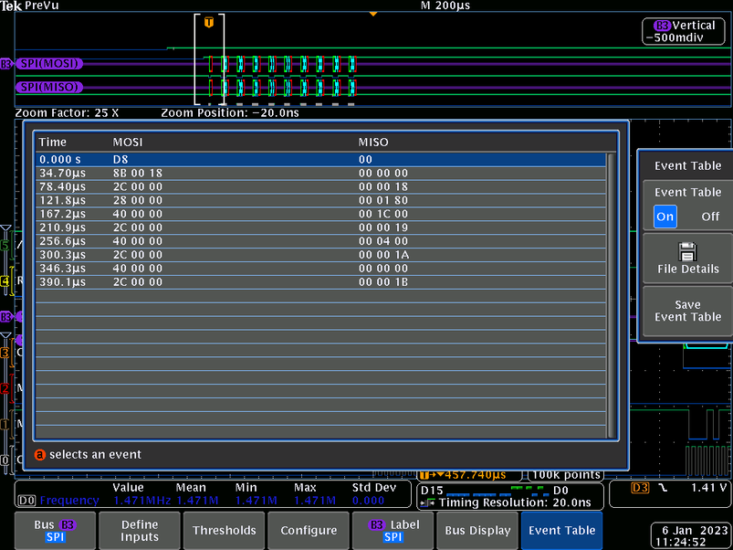Viewport: 733px width, 550px height.
Task: Open Thresholds menu
Action: point(224,530)
